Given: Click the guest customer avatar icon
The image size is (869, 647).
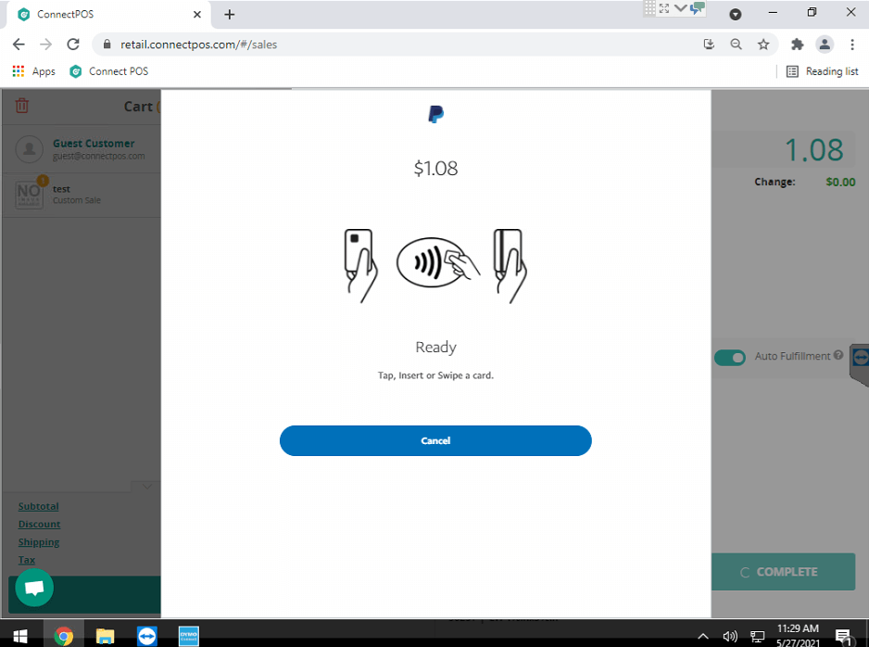Looking at the screenshot, I should [x=29, y=149].
